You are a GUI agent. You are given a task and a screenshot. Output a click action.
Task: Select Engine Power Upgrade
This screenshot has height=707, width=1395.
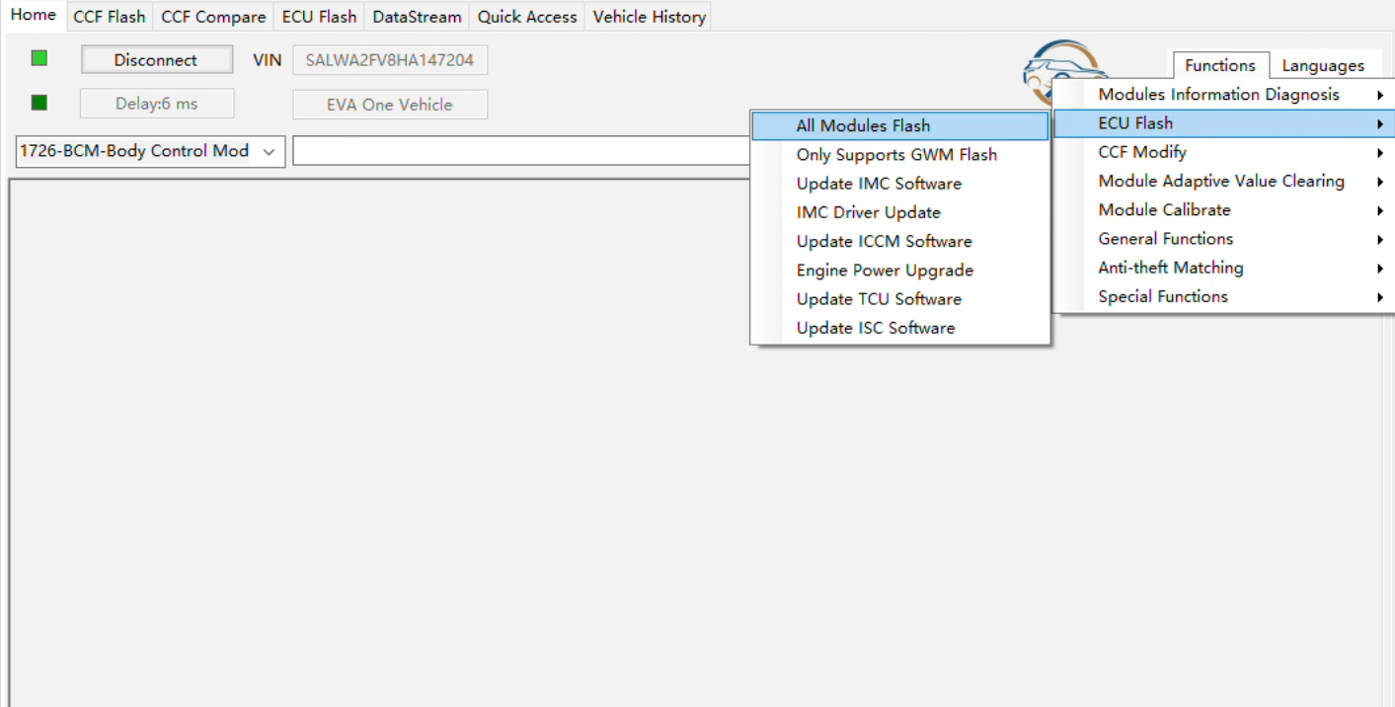(x=900, y=270)
